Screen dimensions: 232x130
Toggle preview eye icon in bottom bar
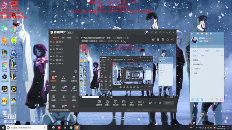(x=155, y=103)
